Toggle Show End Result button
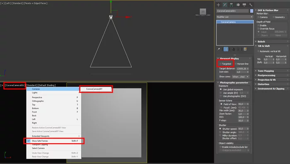290x164 pixels. coord(226,49)
